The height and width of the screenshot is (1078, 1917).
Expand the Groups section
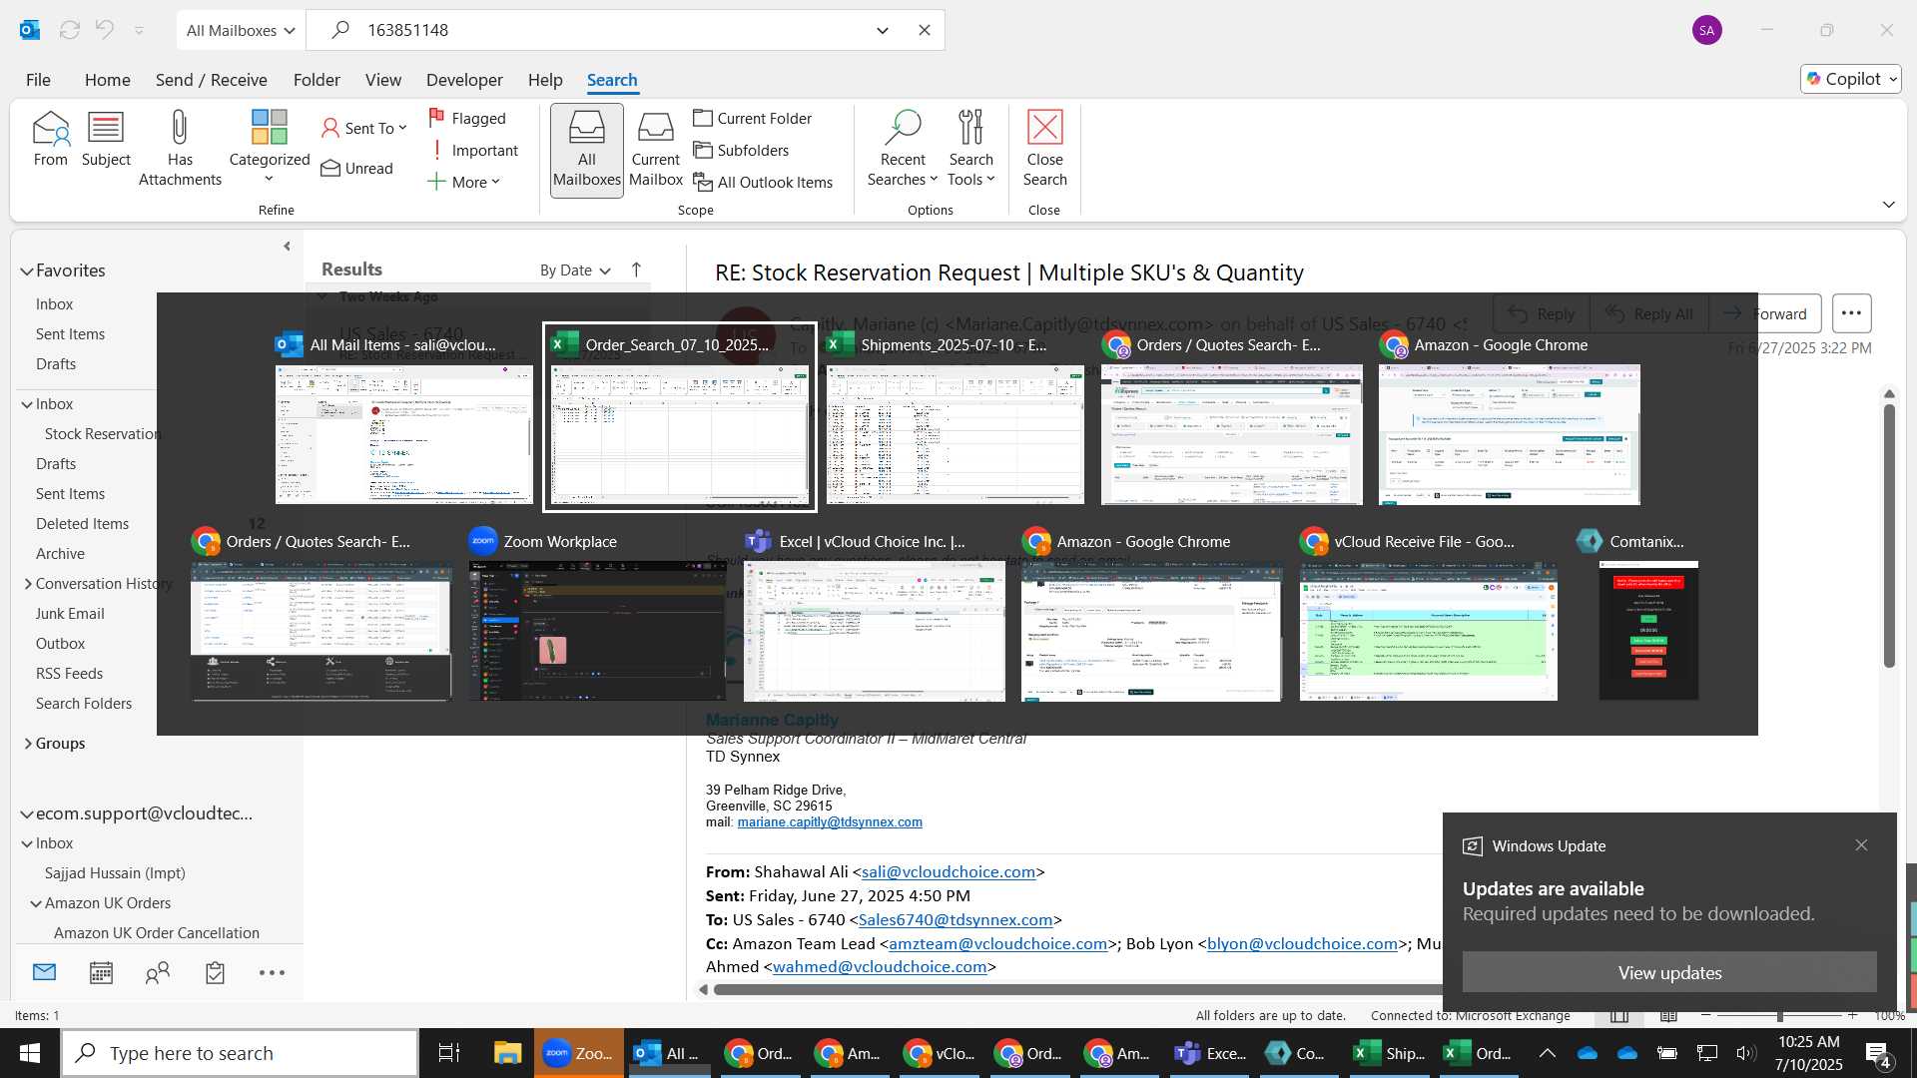(27, 744)
